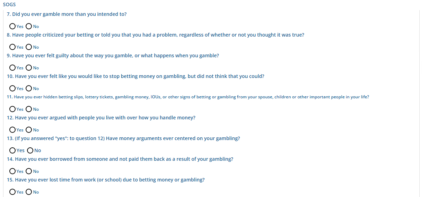Select Yes for question 7 gambling more than intended
This screenshot has height=197, width=429.
(x=12, y=26)
